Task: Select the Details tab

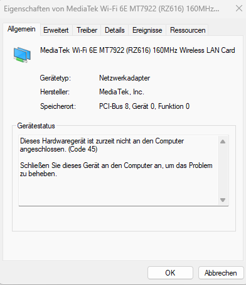Action: (x=115, y=30)
